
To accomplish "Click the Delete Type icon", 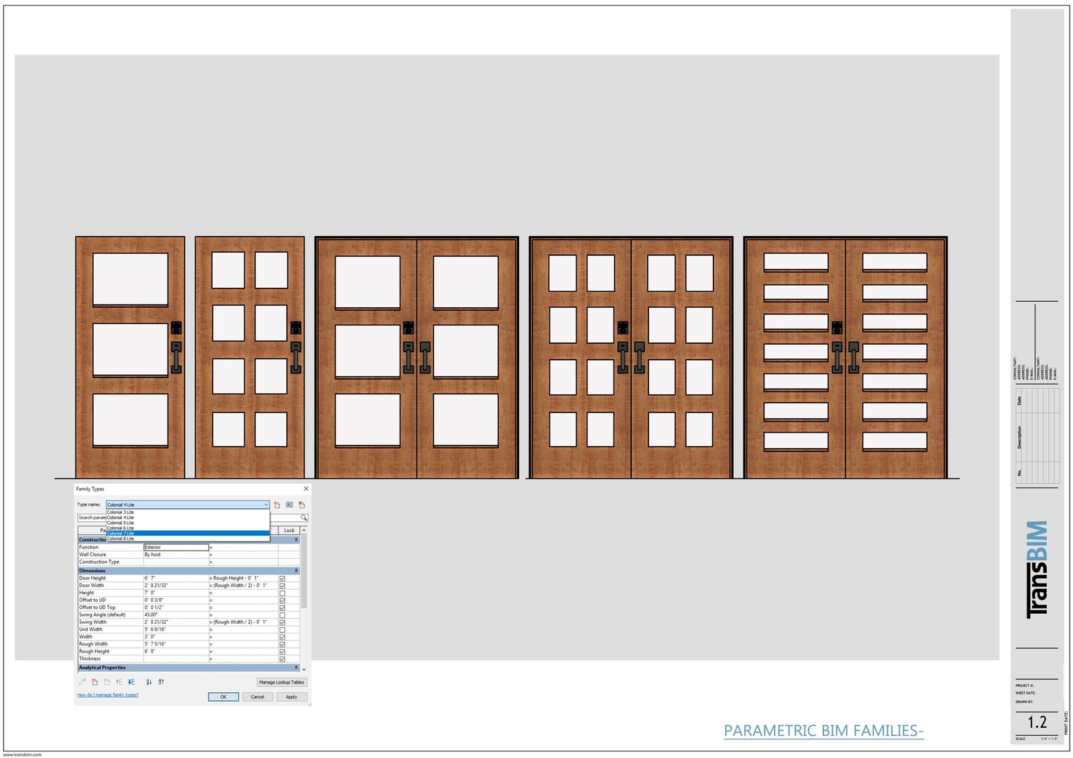I will (x=302, y=504).
